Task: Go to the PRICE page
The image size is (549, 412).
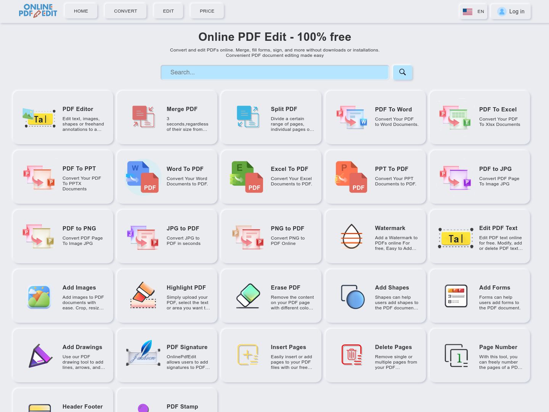Action: pos(207,11)
